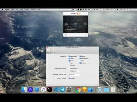Image resolution: width=137 pixels, height=102 pixels.
Task: Favorite the wallpaper with the heart icon
Action: click(76, 24)
